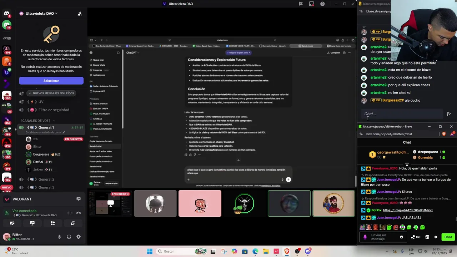Image resolution: width=457 pixels, height=257 pixels.
Task: Send blaze chat message arrow icon
Action: coord(449,114)
